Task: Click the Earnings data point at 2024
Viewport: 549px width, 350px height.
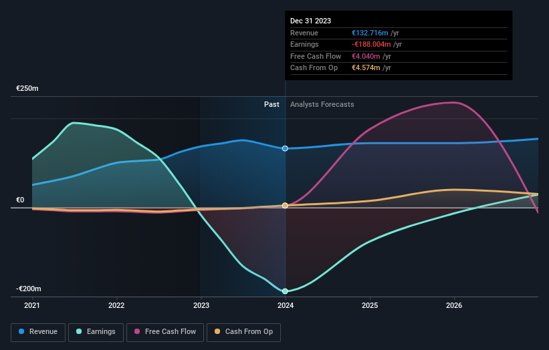Action: (x=285, y=291)
